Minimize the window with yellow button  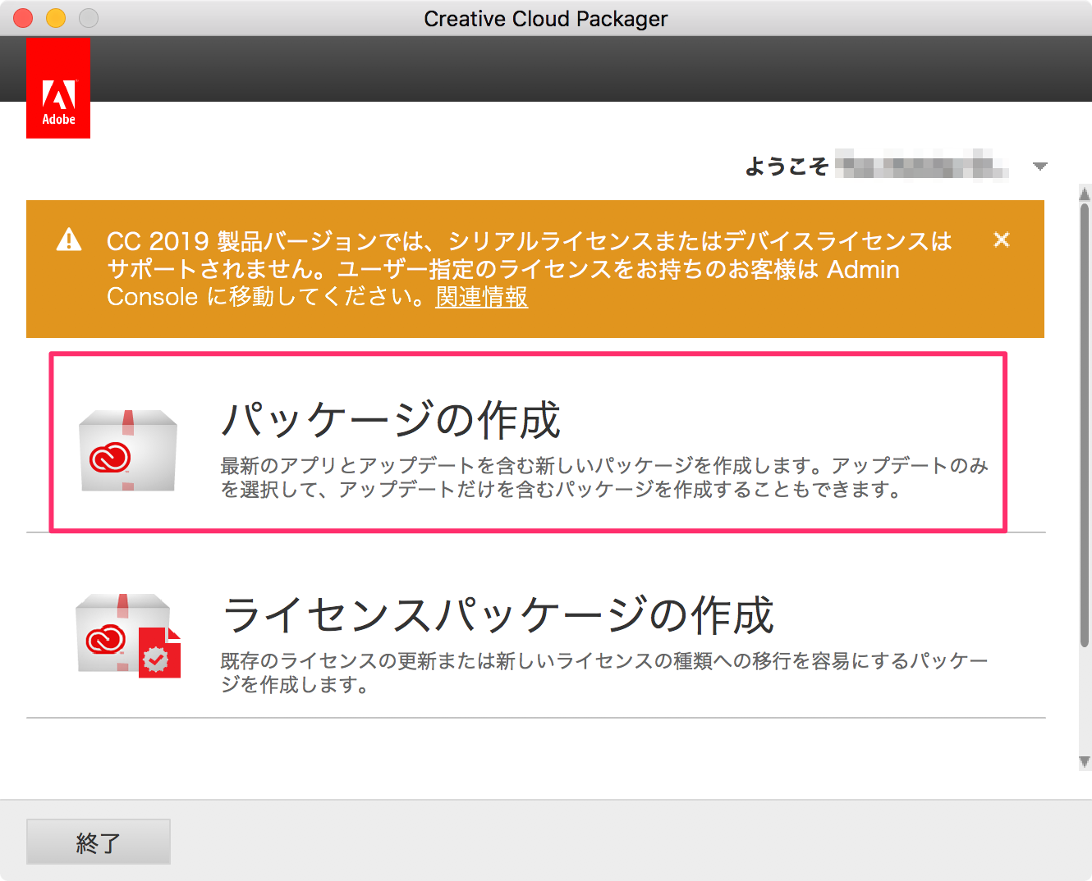(x=56, y=18)
